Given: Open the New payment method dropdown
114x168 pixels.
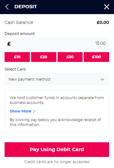Looking at the screenshot, I should [x=57, y=79].
